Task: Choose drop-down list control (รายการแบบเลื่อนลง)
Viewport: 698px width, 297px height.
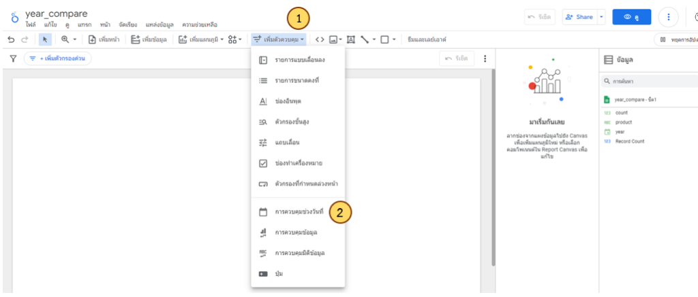Action: coord(297,60)
